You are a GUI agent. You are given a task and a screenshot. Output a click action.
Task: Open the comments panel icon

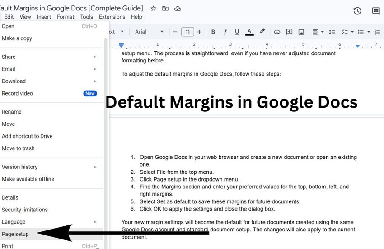[376, 11]
